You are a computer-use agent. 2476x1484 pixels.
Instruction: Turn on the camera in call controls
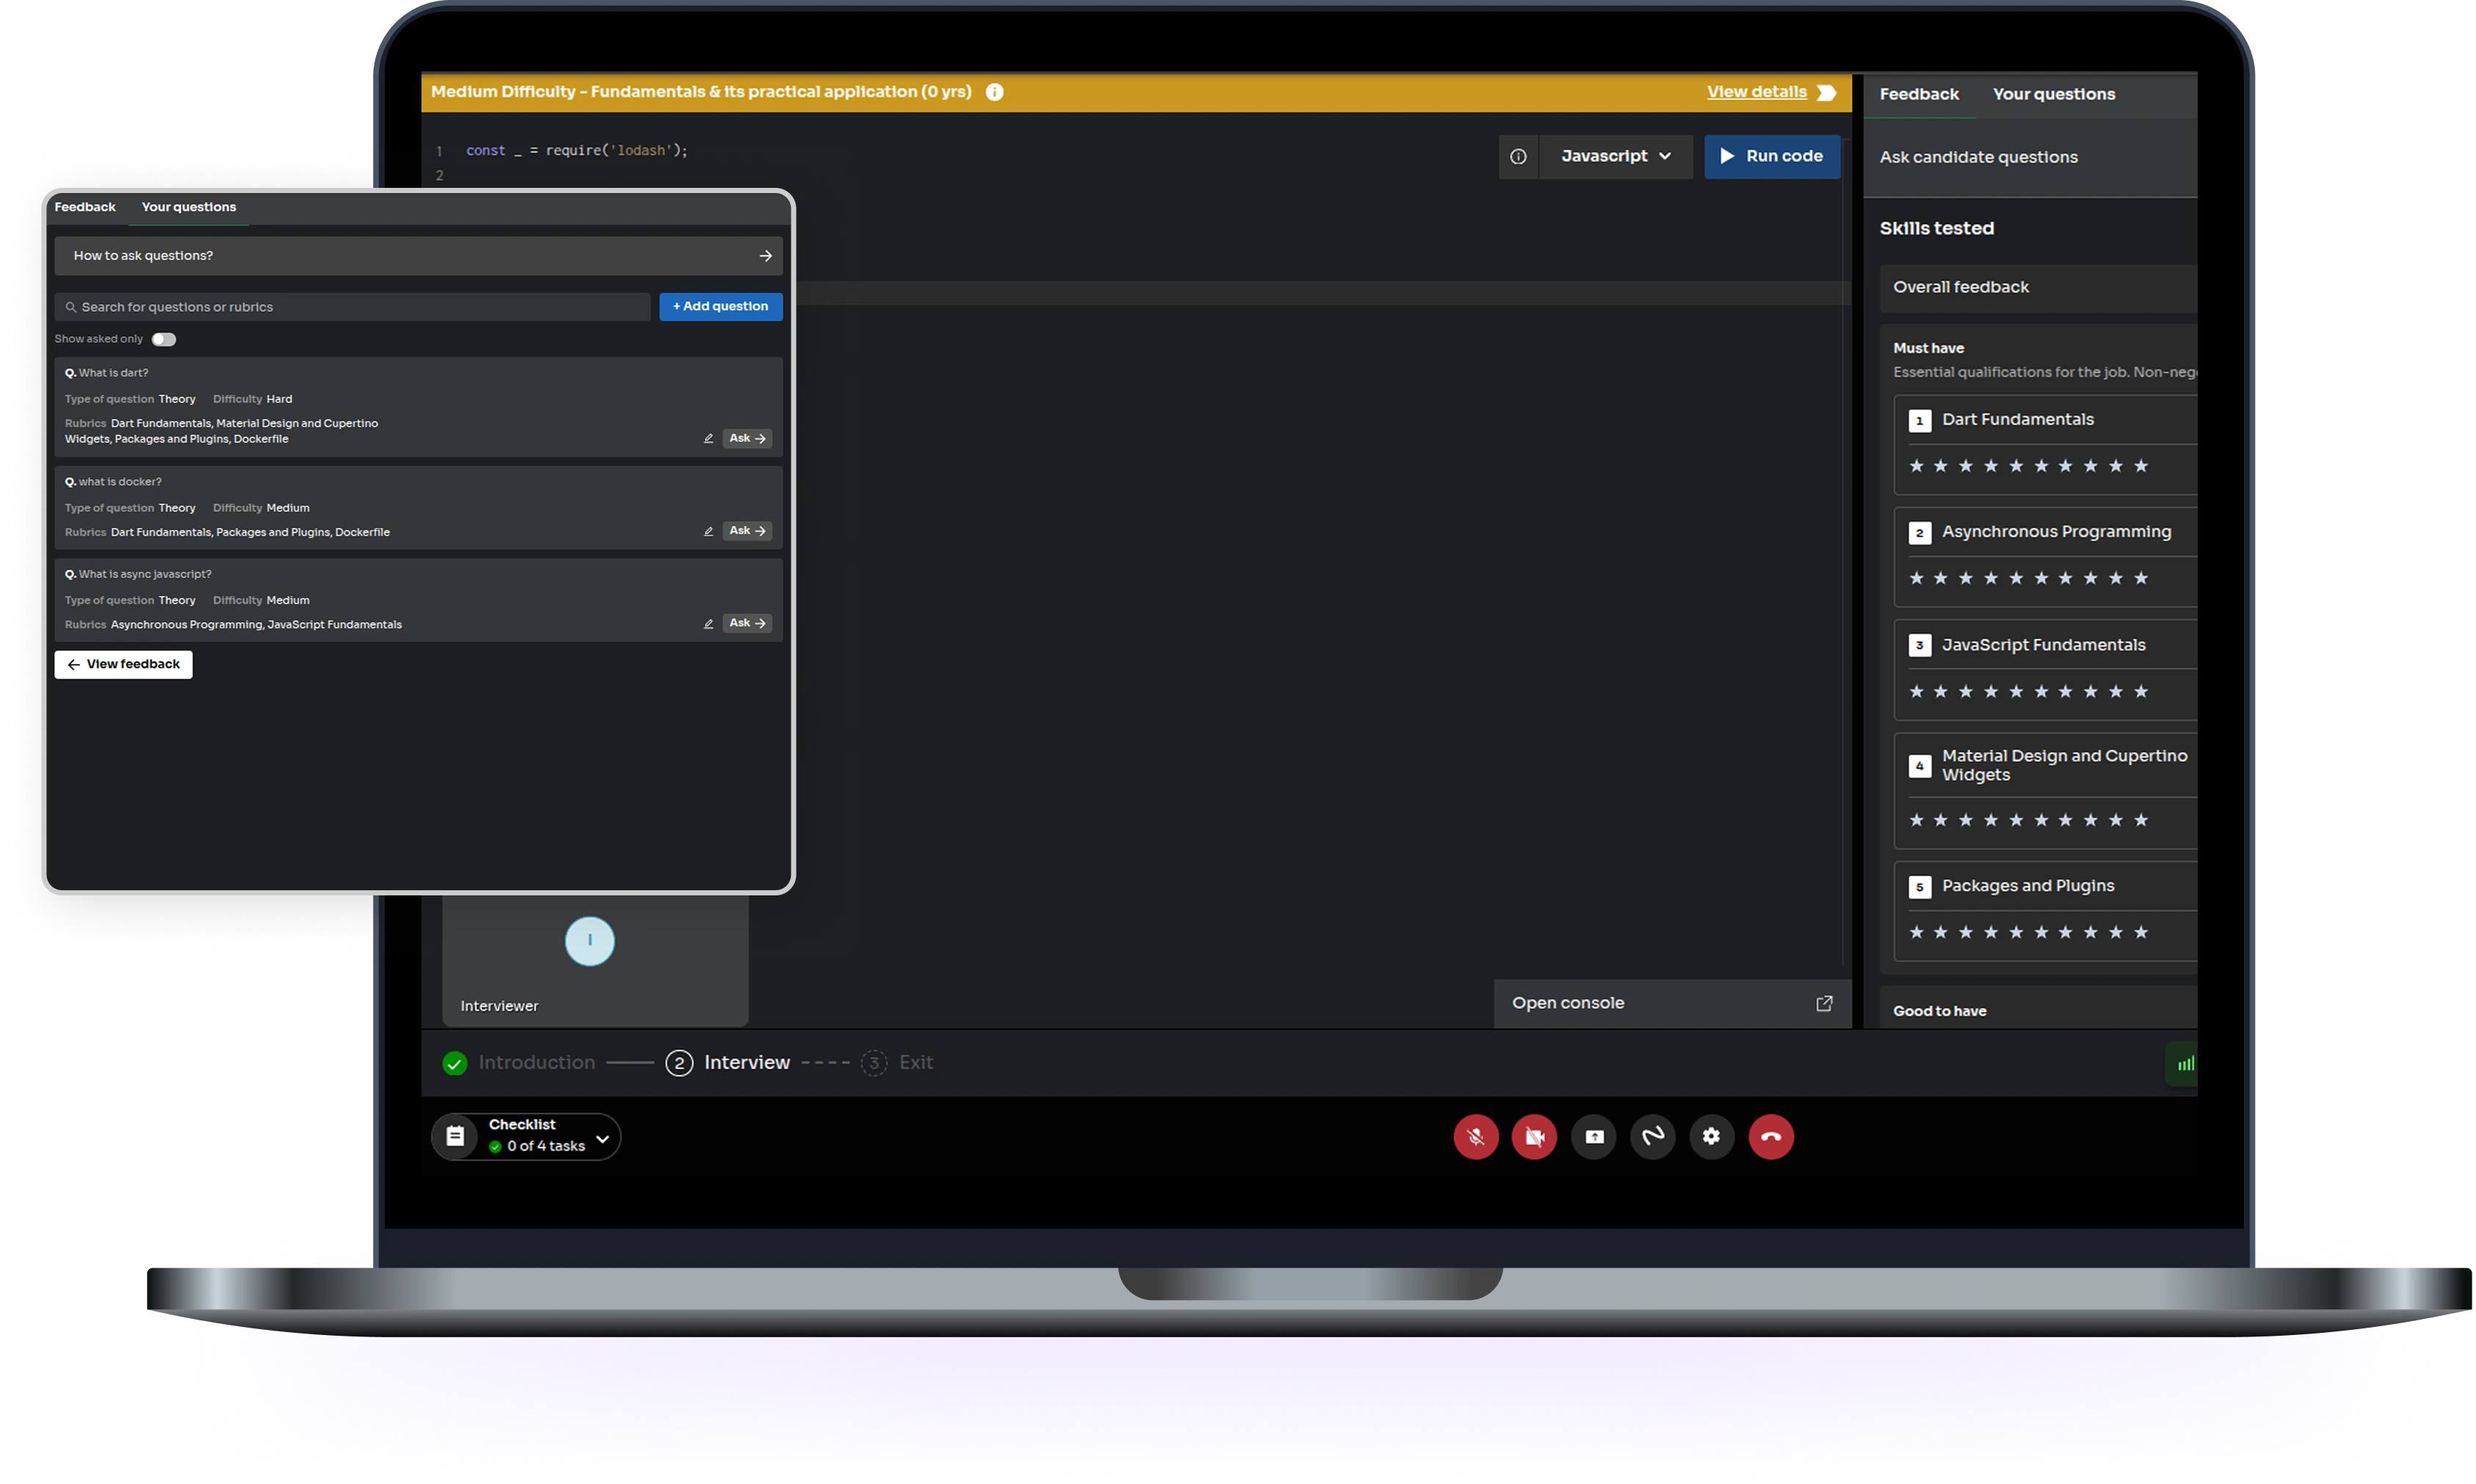point(1534,1136)
